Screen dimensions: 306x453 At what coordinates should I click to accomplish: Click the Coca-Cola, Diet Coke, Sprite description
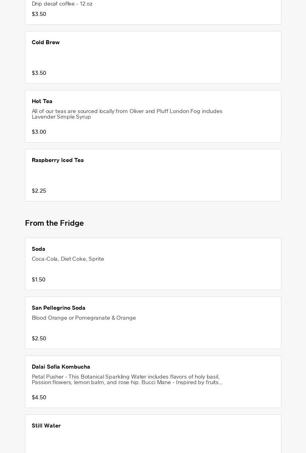click(x=68, y=259)
